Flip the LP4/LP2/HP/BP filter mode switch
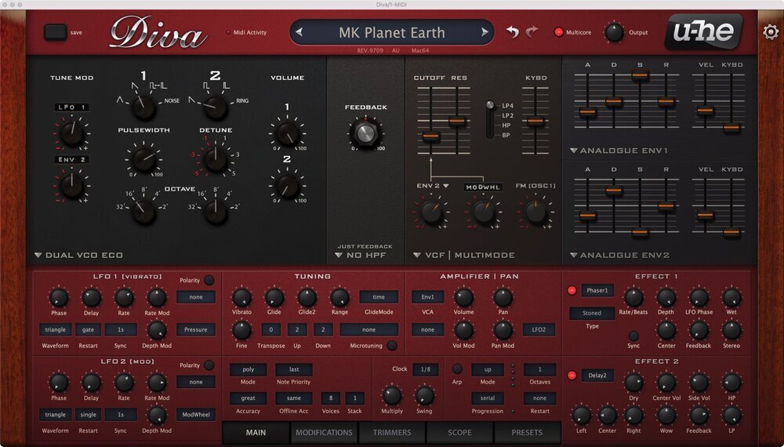This screenshot has width=784, height=447. [x=491, y=120]
